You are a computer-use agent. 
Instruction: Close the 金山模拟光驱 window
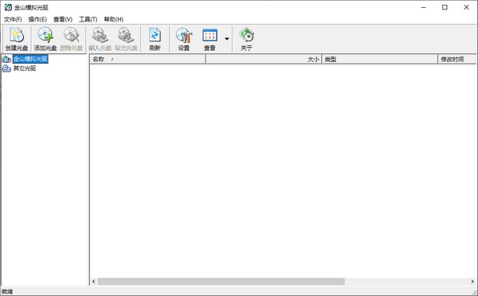(x=466, y=7)
